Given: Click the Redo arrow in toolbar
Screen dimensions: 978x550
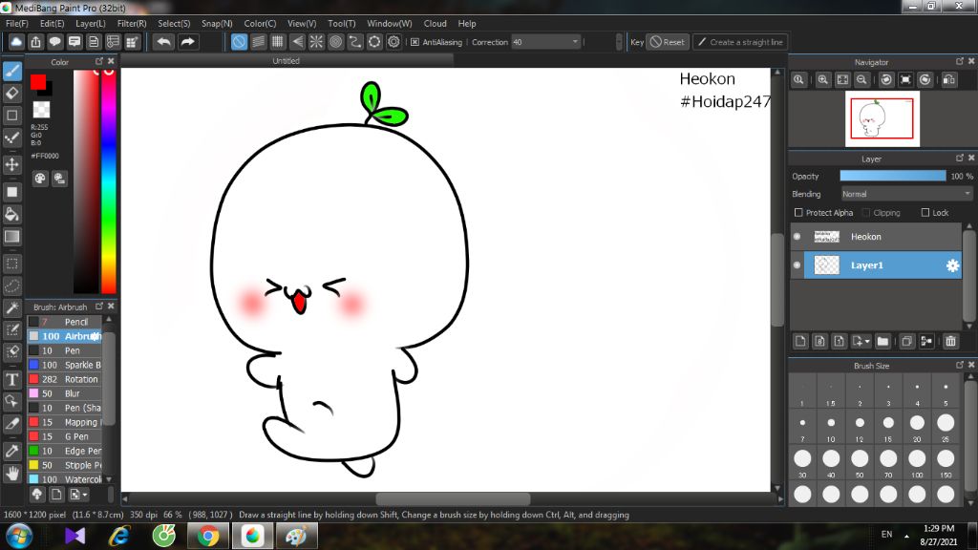Looking at the screenshot, I should pyautogui.click(x=187, y=42).
